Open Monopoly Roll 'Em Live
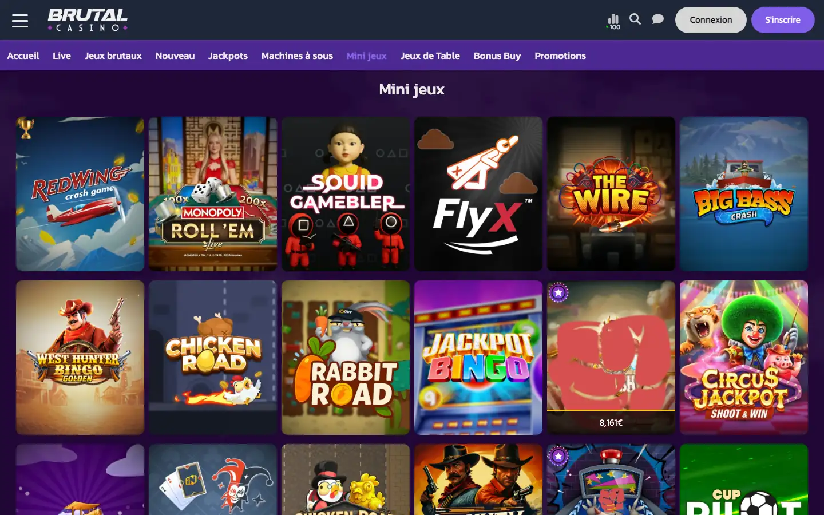The height and width of the screenshot is (515, 824). pos(213,194)
